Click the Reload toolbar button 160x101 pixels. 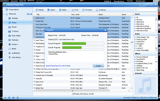pyautogui.click(x=40, y=10)
